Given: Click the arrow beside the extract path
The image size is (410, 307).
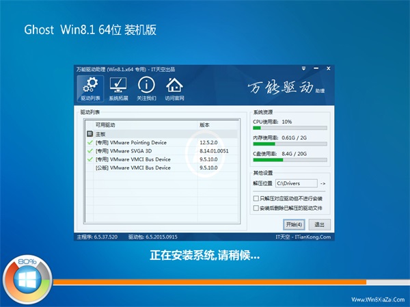Looking at the screenshot, I should (x=323, y=183).
